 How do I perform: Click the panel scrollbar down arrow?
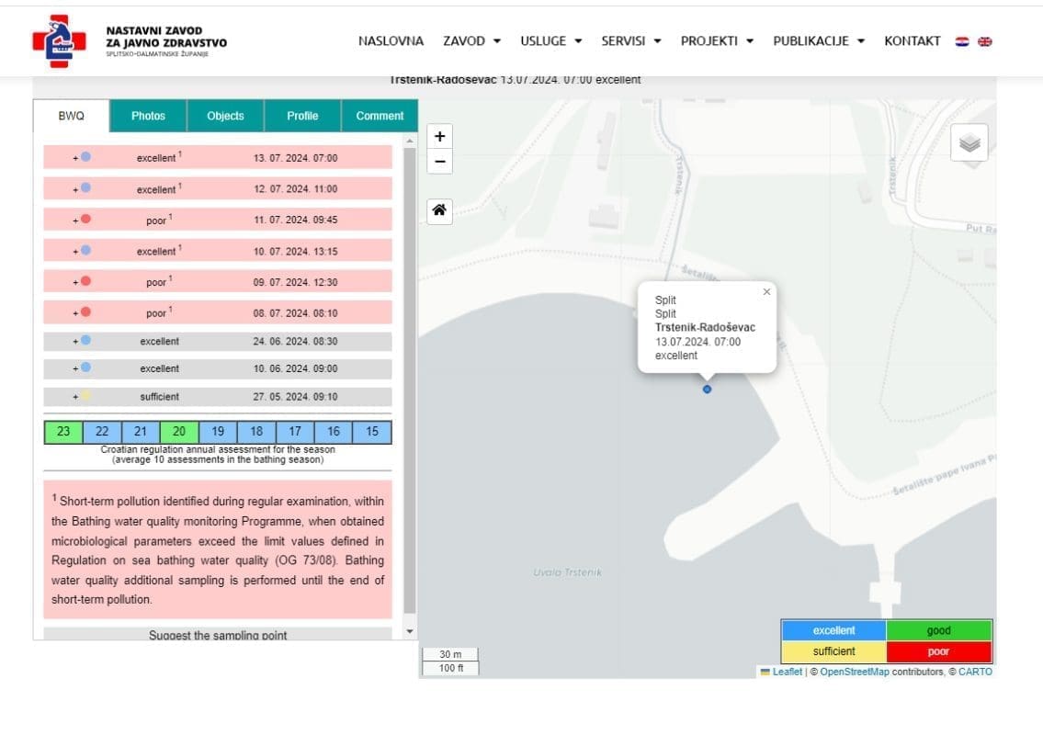tap(410, 632)
